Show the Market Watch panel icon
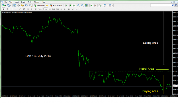Screen dimensions: 178x103 click(15, 5)
